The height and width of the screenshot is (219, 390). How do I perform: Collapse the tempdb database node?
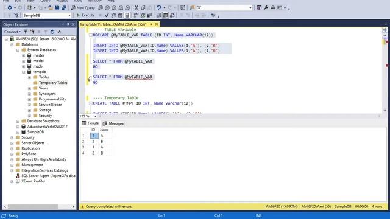(23, 72)
